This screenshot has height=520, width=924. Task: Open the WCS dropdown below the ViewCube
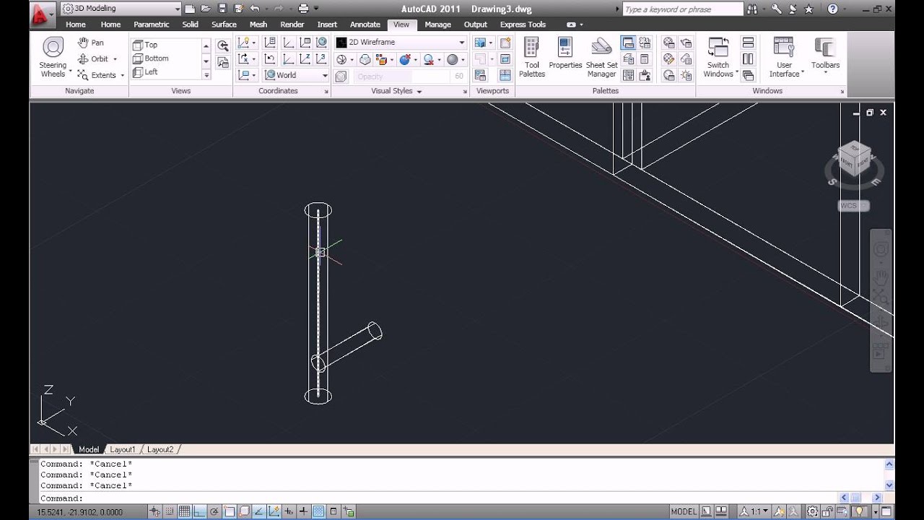coord(854,206)
